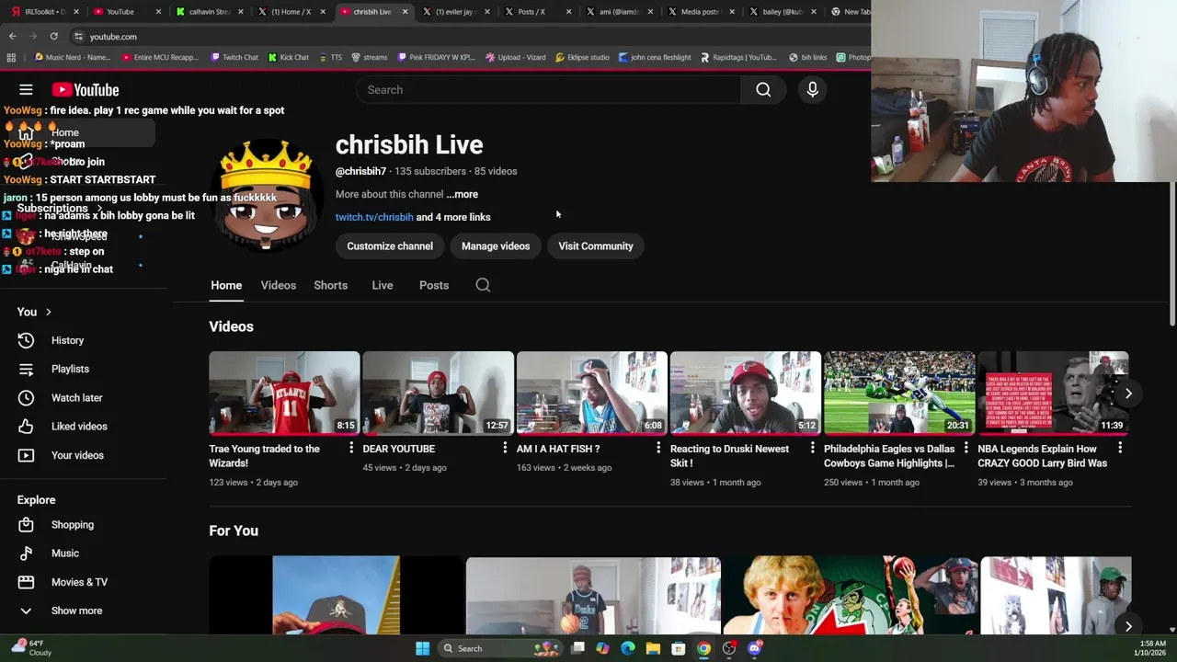The height and width of the screenshot is (662, 1177).
Task: Switch to channel Posts tab
Action: pos(434,285)
